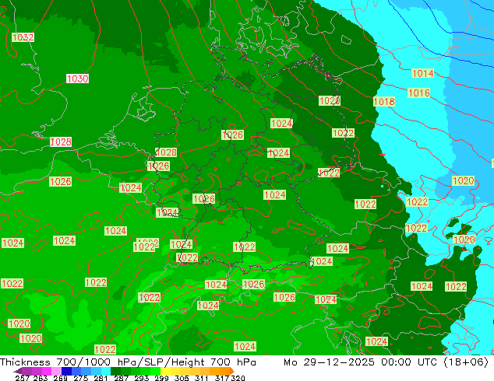The height and width of the screenshot is (381, 494).
Task: Click the 1032 isobar label
Action: pyautogui.click(x=23, y=37)
